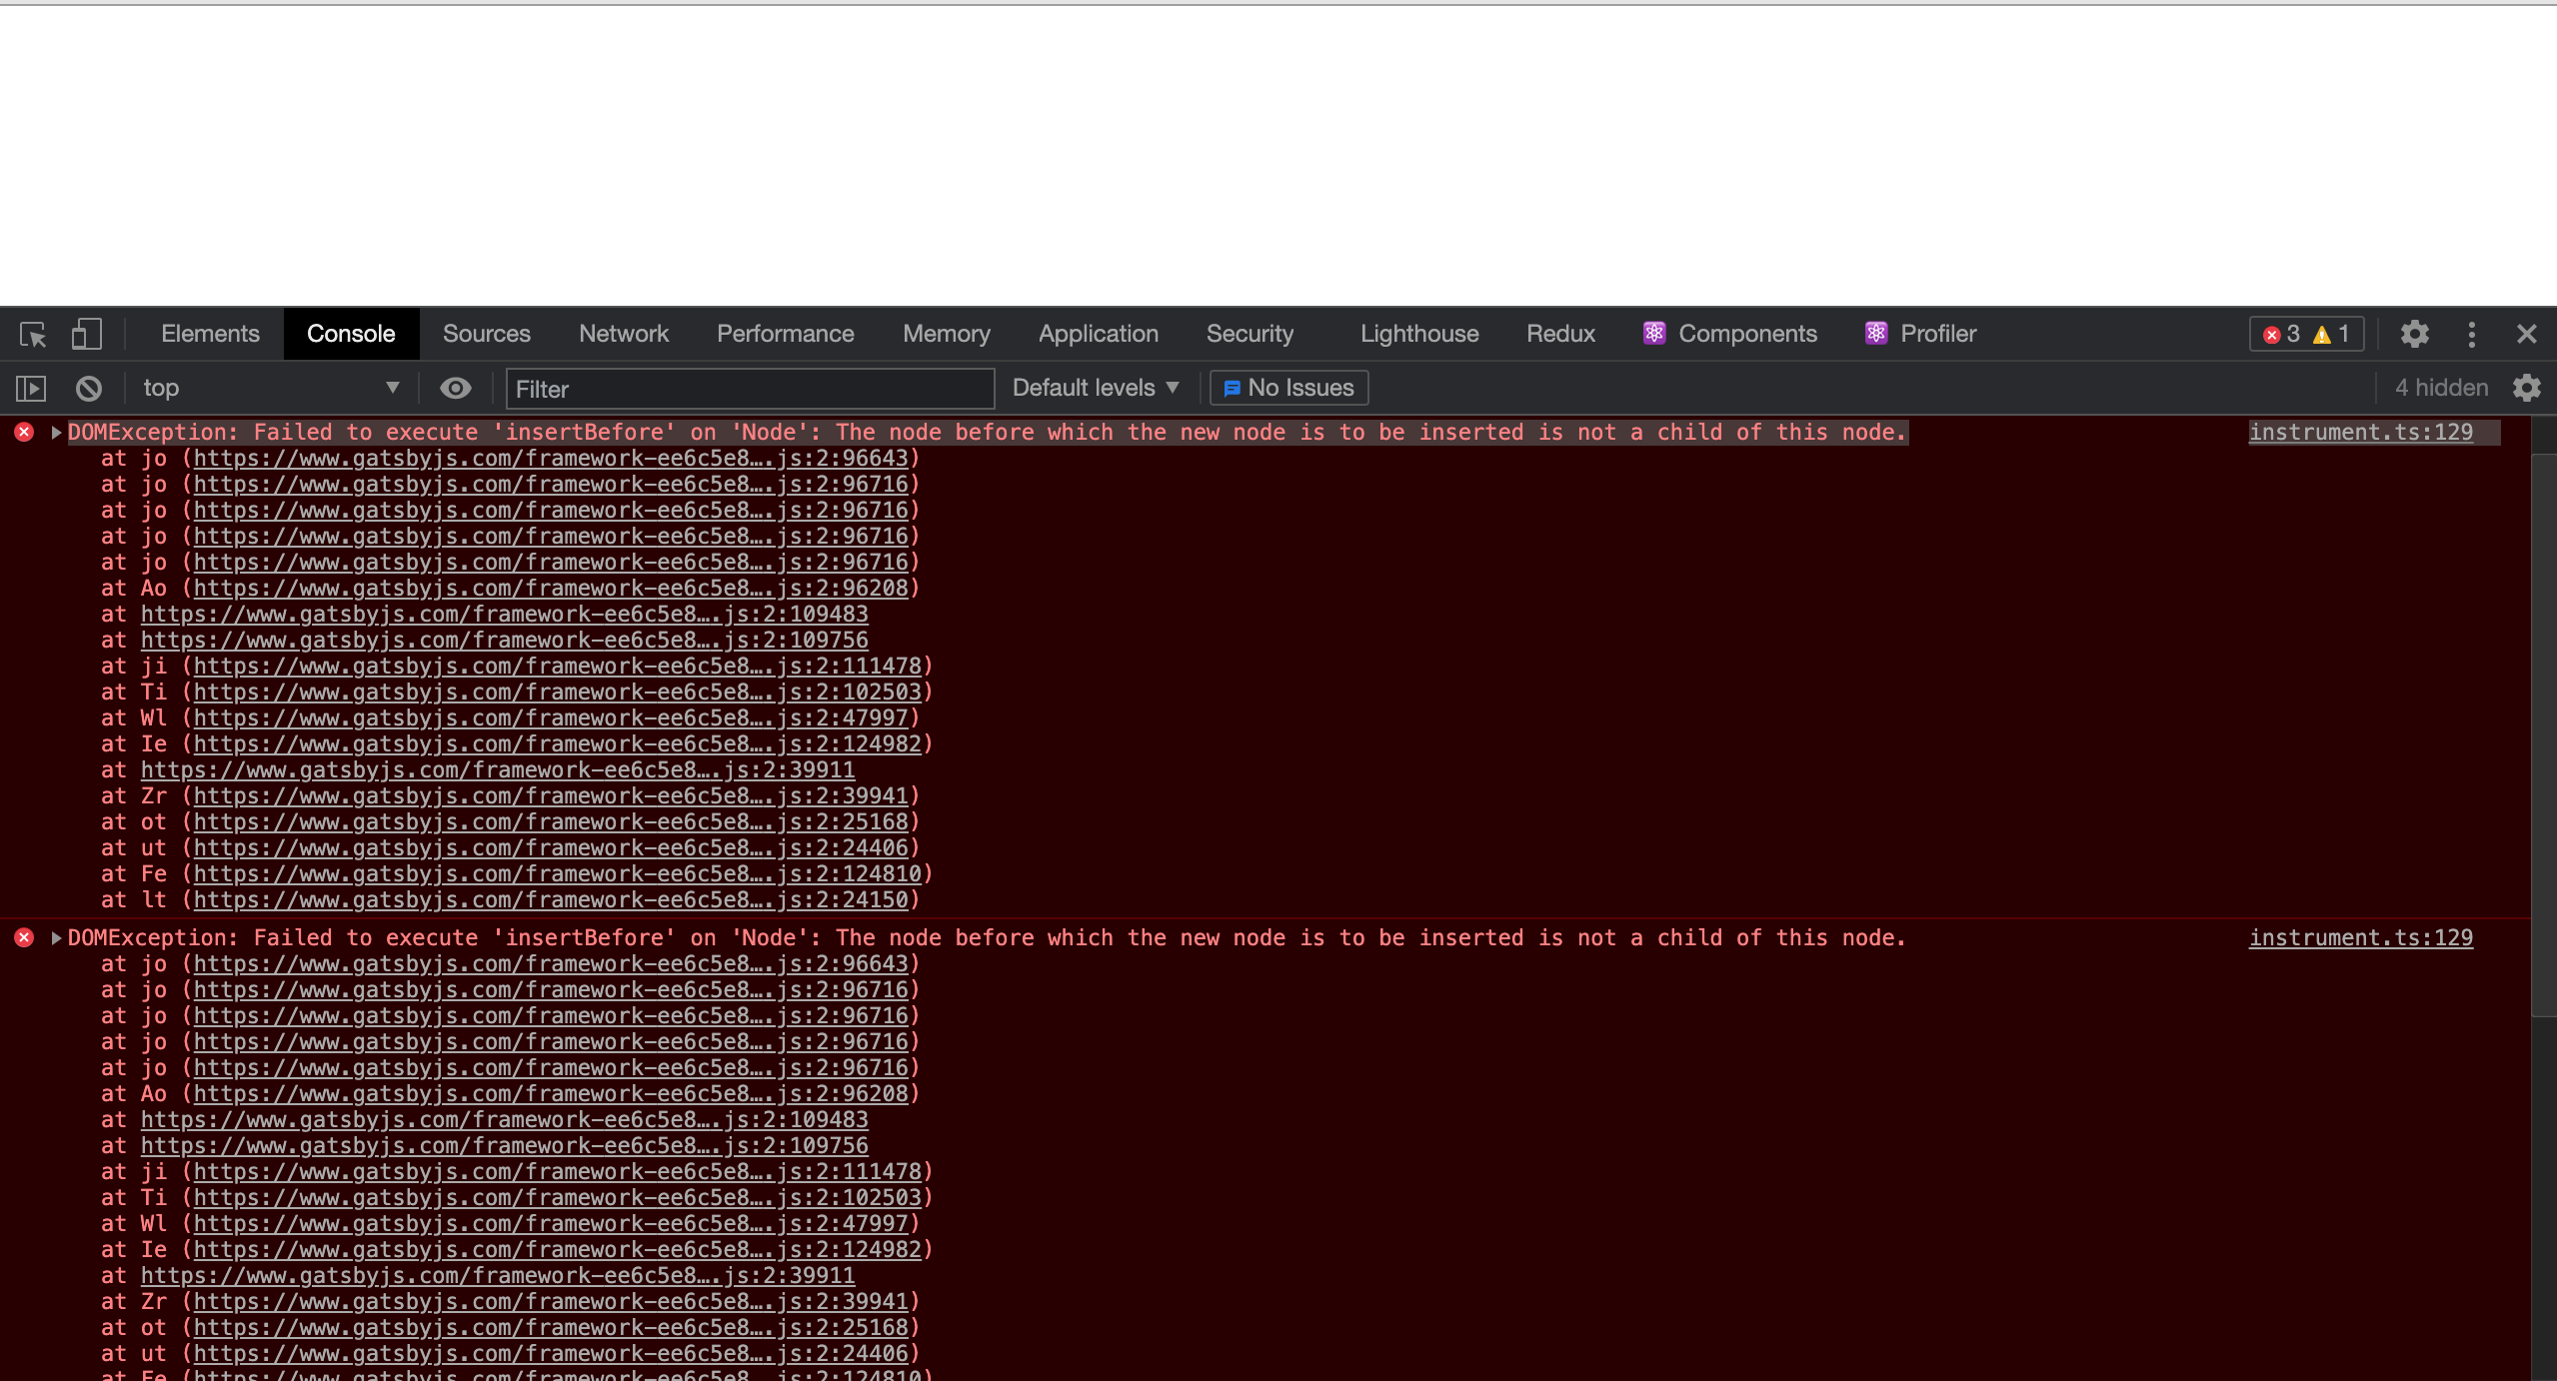
Task: Open first error's Ti js:2:102503 link
Action: [x=557, y=692]
